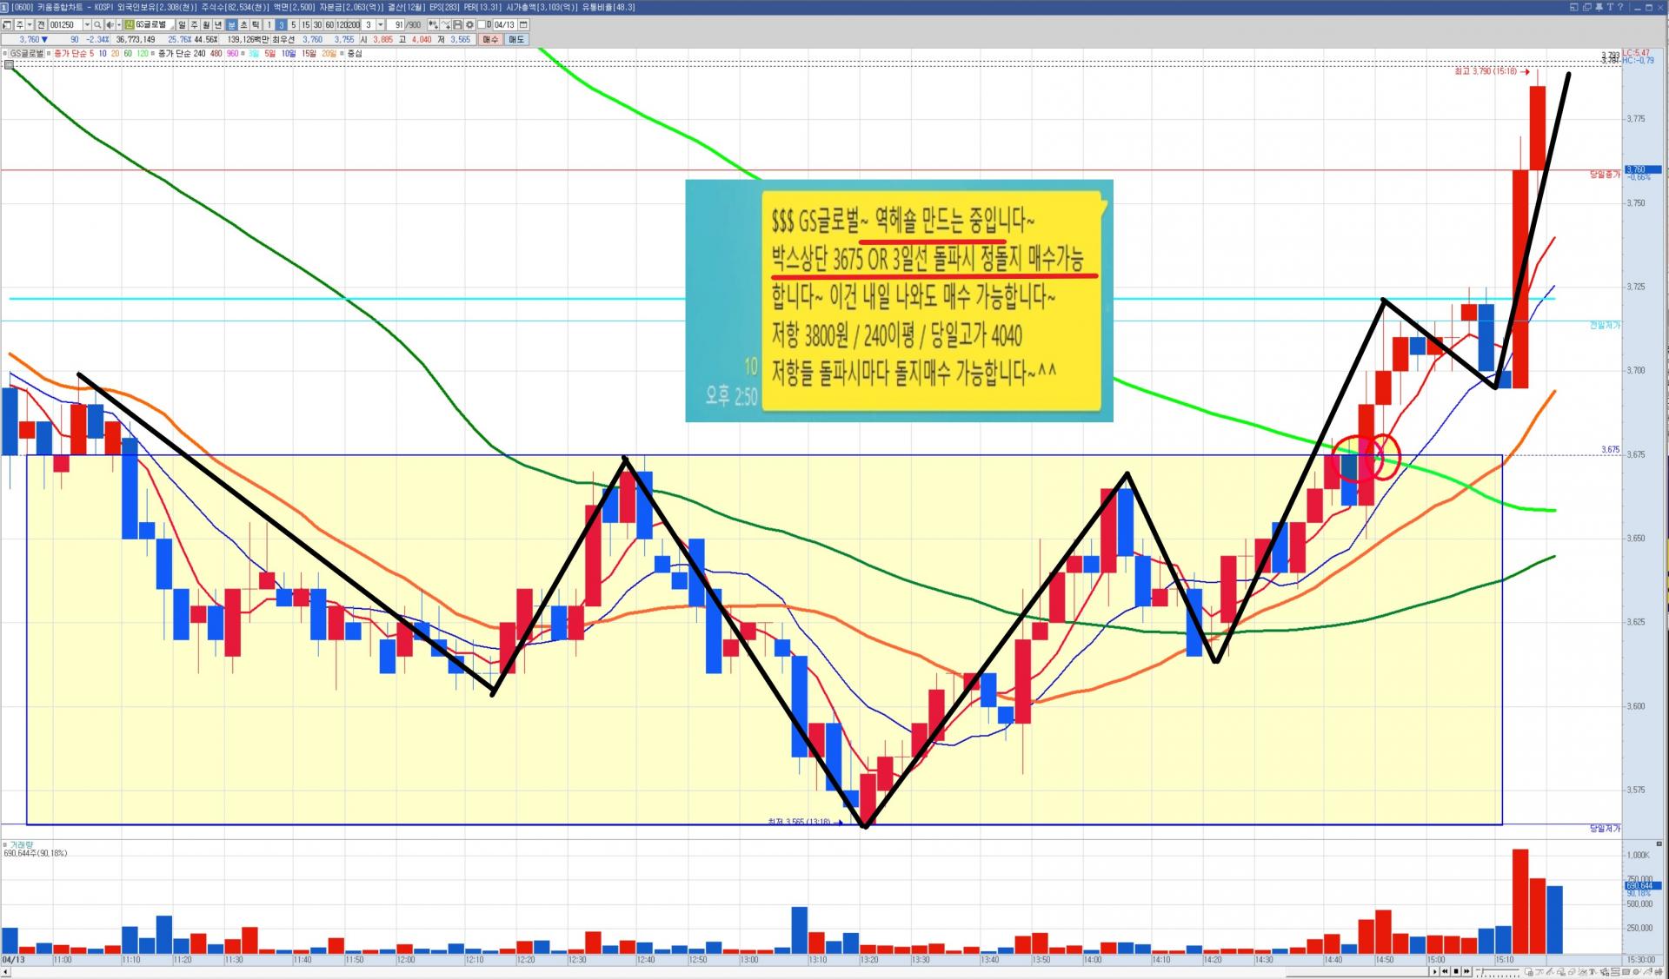The height and width of the screenshot is (979, 1669).
Task: Click the help question mark icon
Action: (x=1620, y=7)
